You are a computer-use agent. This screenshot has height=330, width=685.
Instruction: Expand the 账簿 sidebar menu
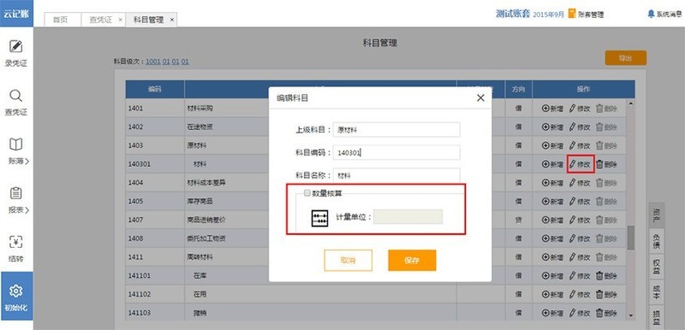pos(18,151)
